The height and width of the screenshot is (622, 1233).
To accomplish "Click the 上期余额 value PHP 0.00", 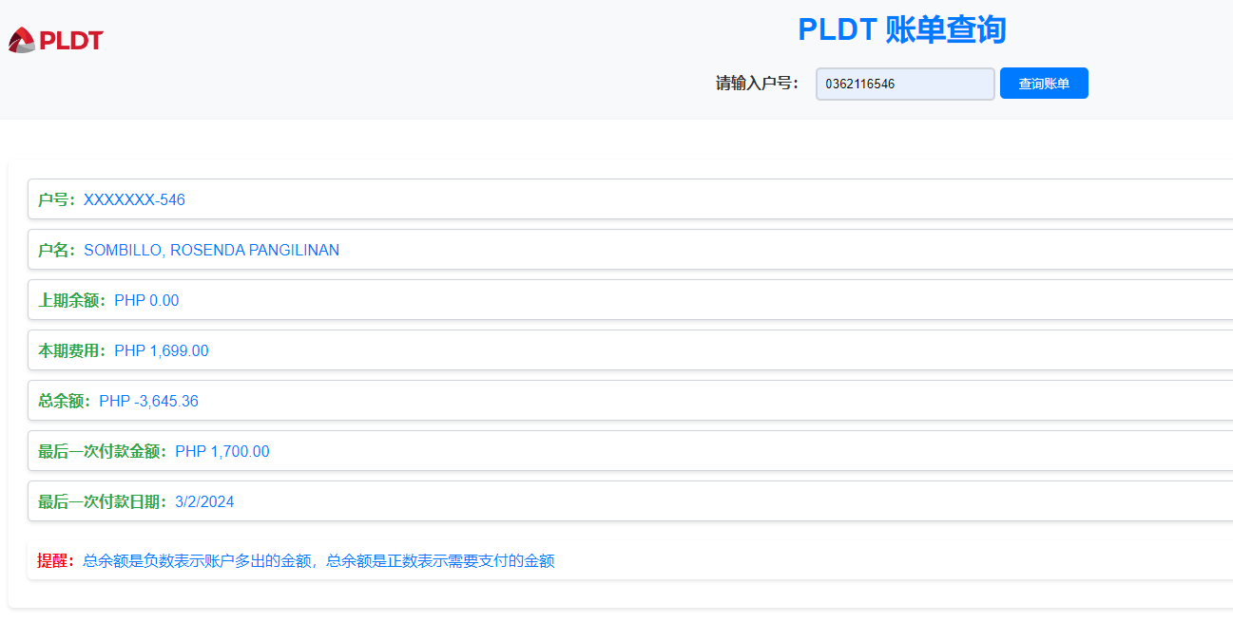I will coord(146,300).
